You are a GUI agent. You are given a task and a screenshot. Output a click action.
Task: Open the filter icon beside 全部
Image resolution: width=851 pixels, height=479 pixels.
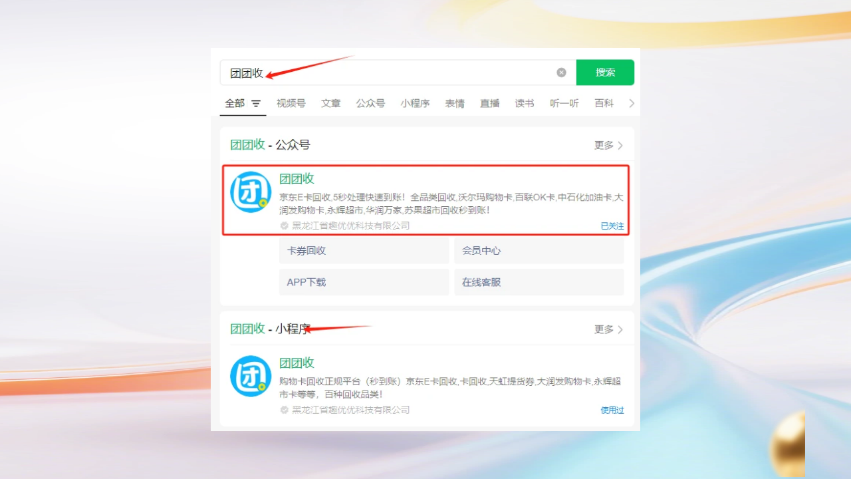[x=256, y=104]
